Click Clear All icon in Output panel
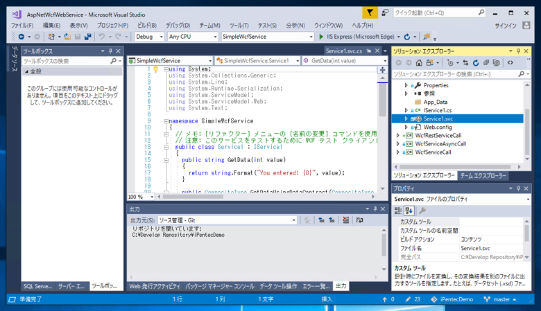541x311 pixels. click(345, 220)
